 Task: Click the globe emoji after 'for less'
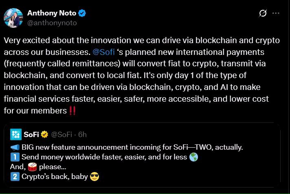(193, 157)
